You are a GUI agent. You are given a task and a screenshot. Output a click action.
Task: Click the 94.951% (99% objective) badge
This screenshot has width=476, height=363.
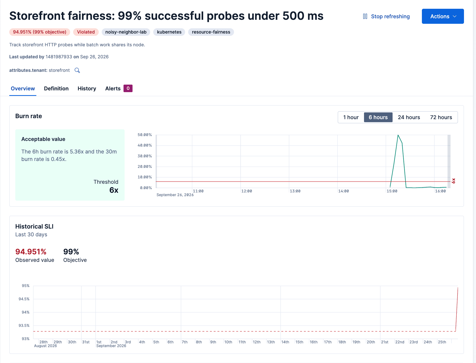click(x=40, y=32)
